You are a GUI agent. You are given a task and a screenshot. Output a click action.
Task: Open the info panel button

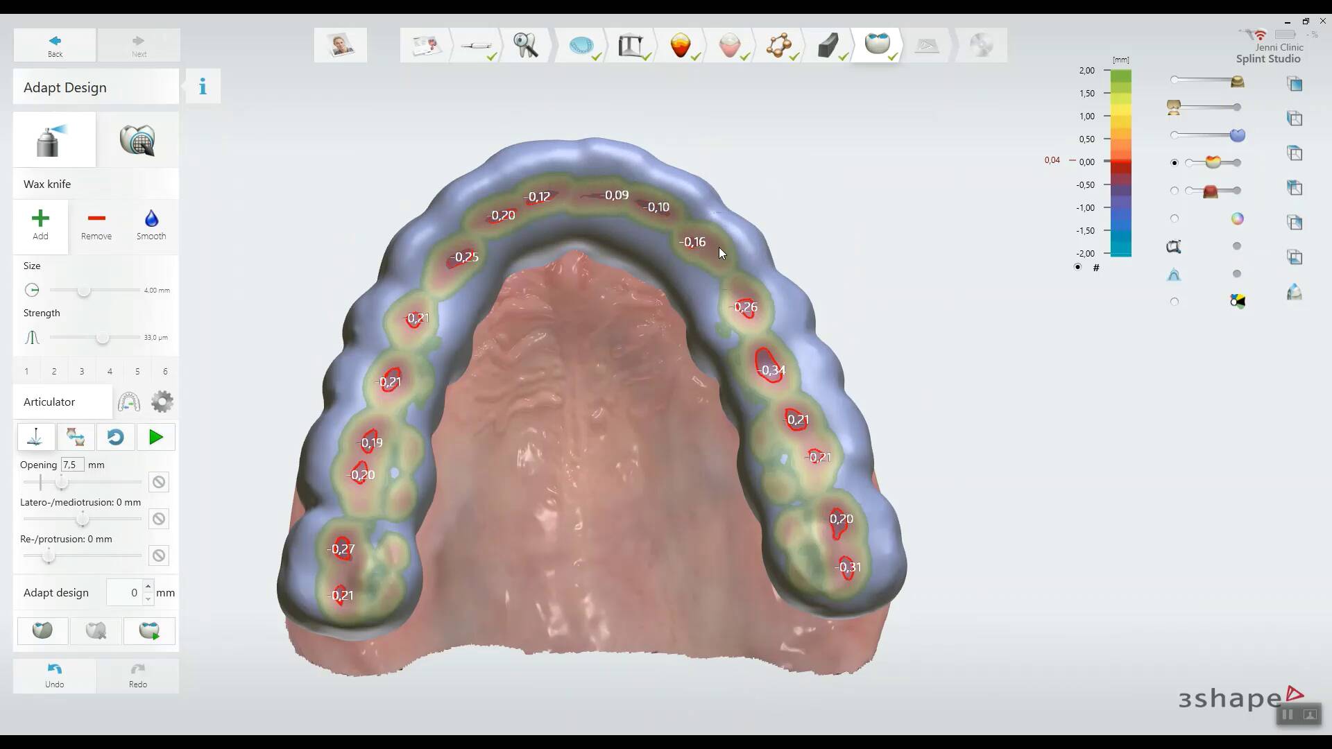coord(203,87)
